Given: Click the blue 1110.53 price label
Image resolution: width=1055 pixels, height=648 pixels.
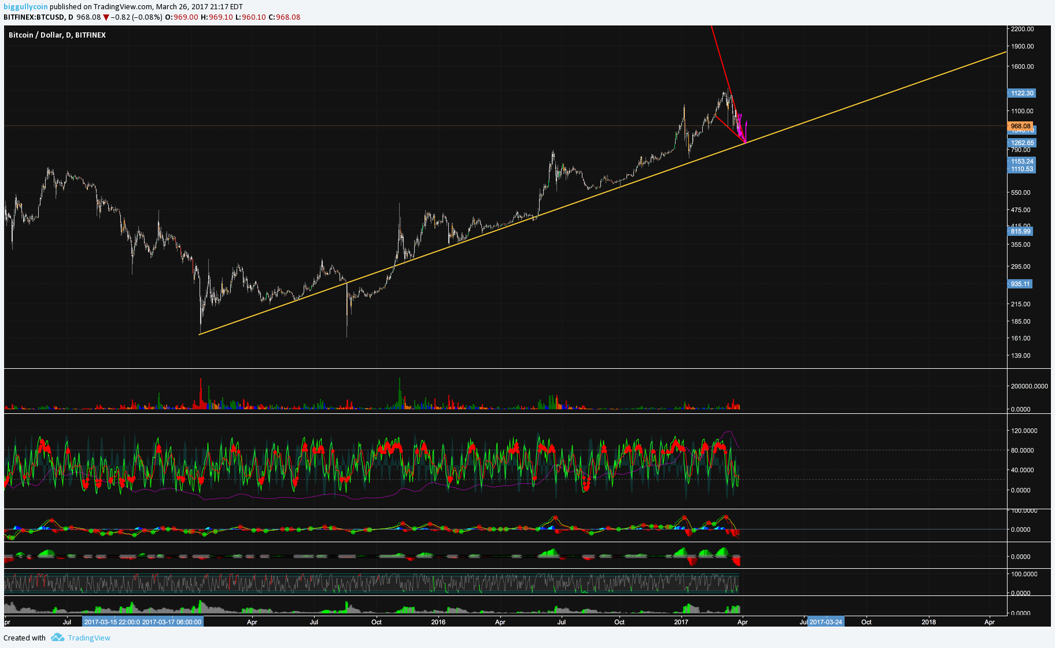Looking at the screenshot, I should point(1022,169).
